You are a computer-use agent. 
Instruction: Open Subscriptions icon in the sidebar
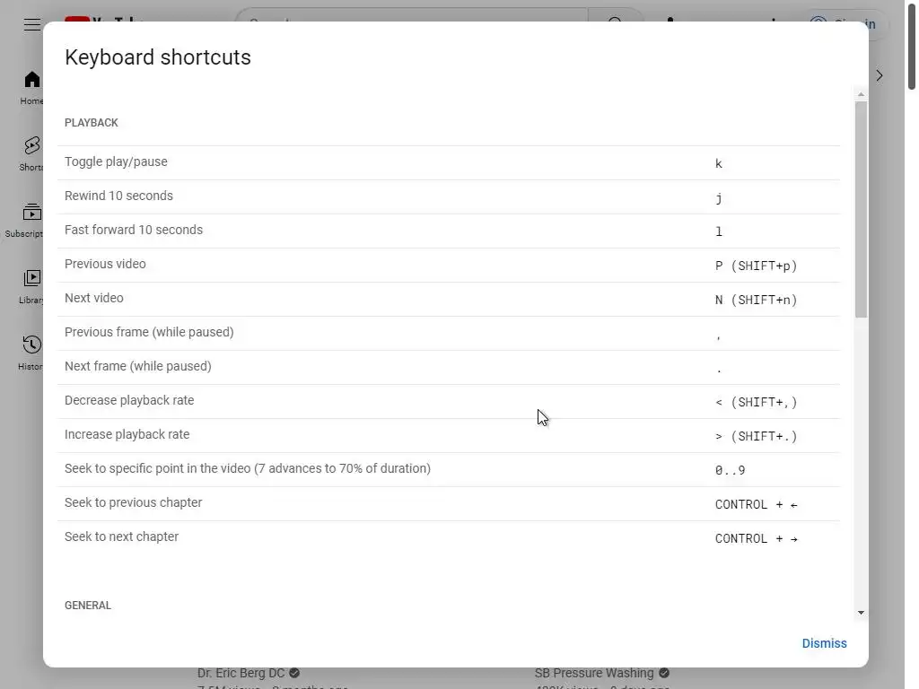point(32,219)
